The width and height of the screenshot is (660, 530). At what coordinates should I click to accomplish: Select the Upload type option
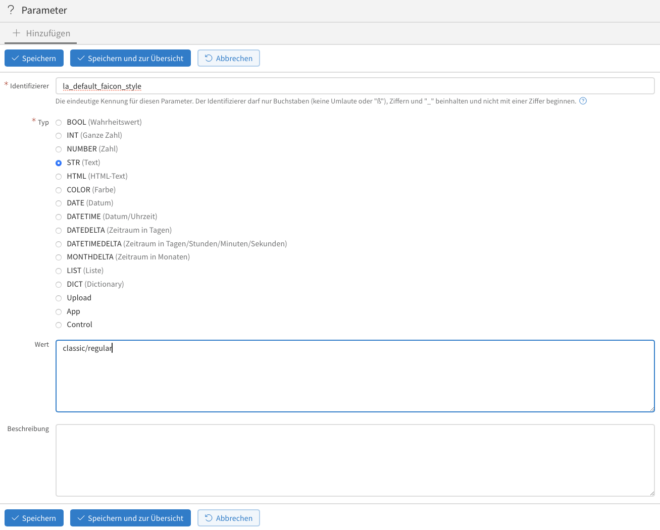(59, 298)
